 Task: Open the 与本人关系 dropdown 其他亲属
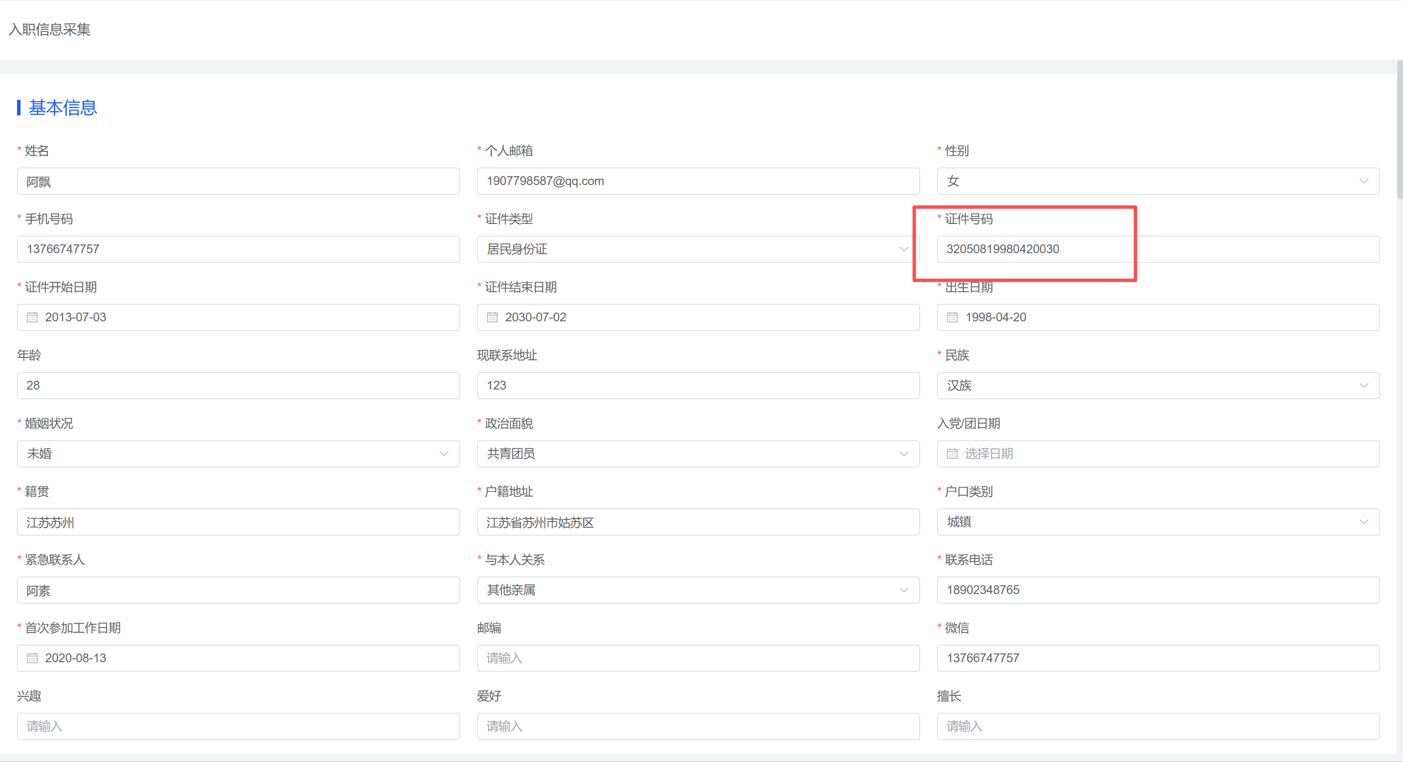point(698,590)
